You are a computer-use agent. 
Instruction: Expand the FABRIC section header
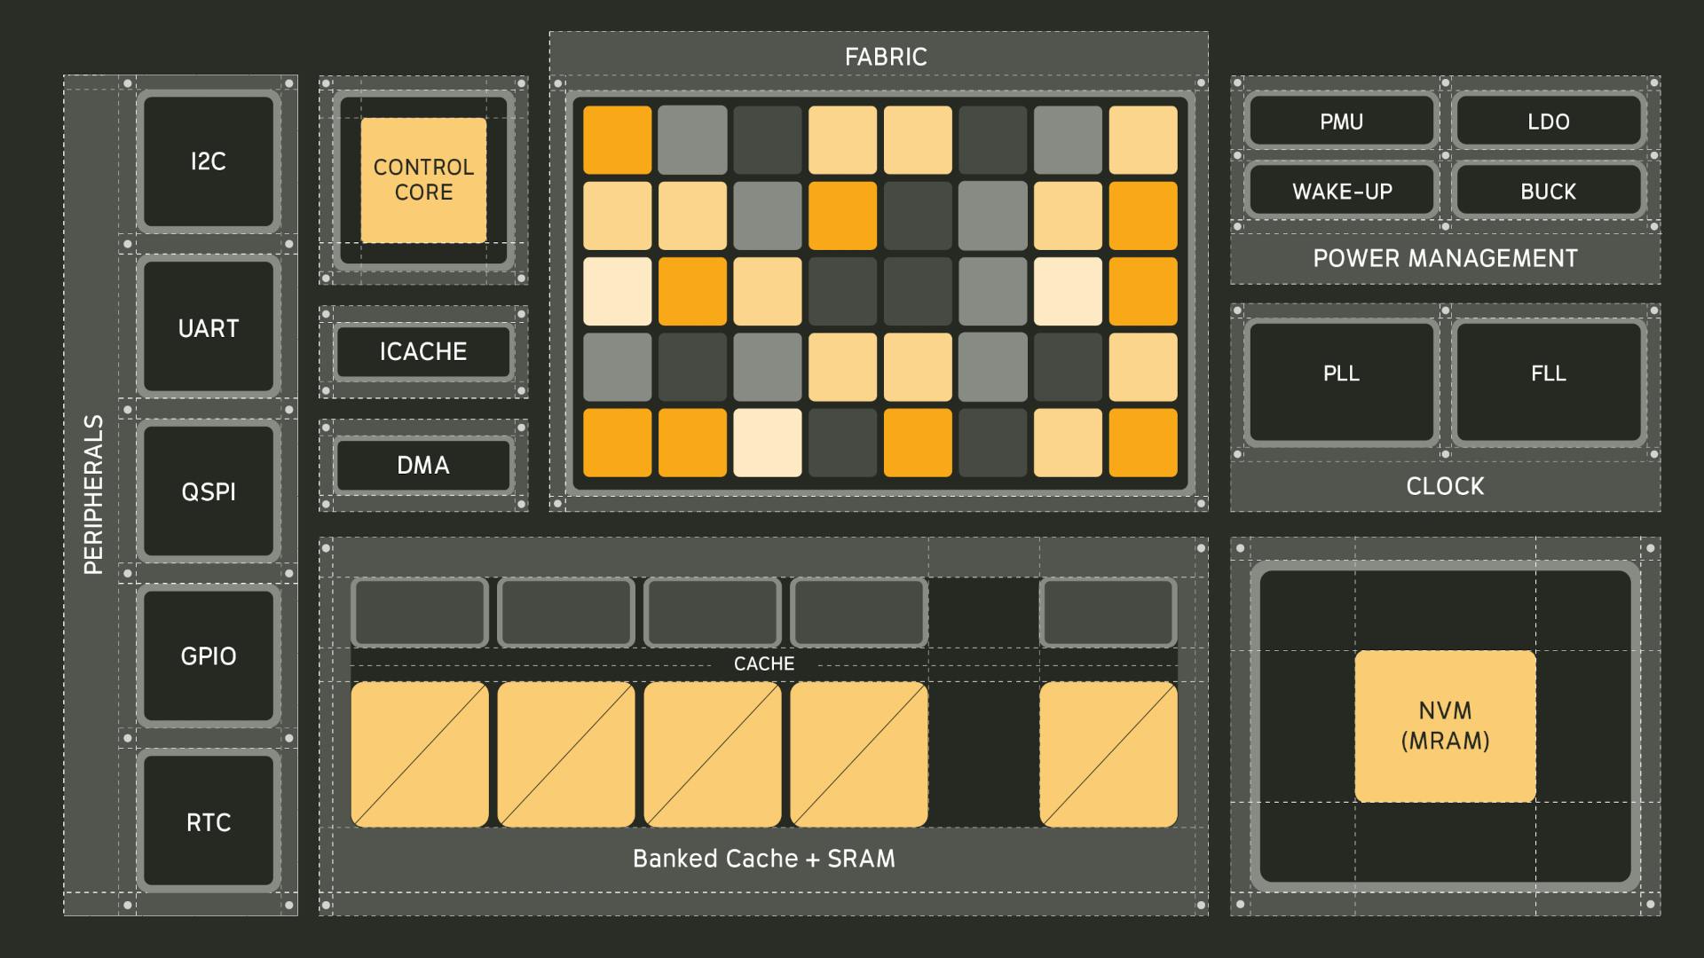[x=885, y=57]
